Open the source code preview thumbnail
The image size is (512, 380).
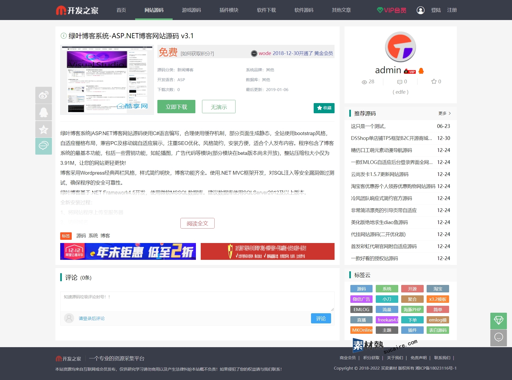[x=107, y=80]
